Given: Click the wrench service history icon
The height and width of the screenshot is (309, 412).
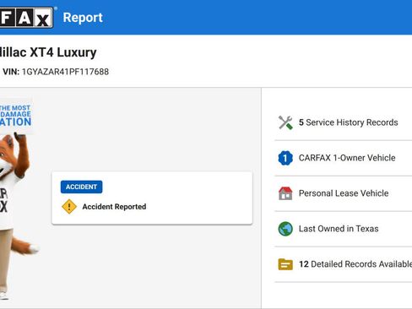Looking at the screenshot, I should [x=285, y=122].
